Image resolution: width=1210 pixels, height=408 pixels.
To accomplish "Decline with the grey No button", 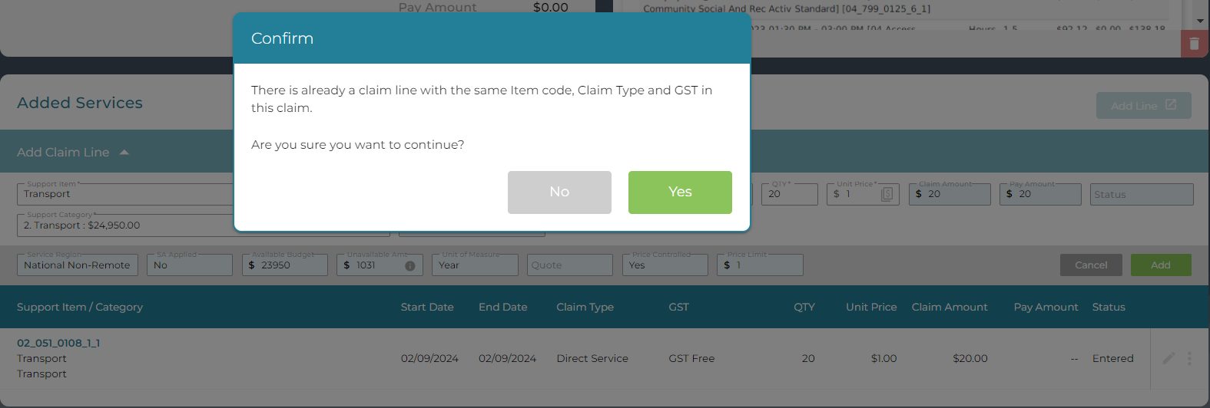I will pos(559,192).
